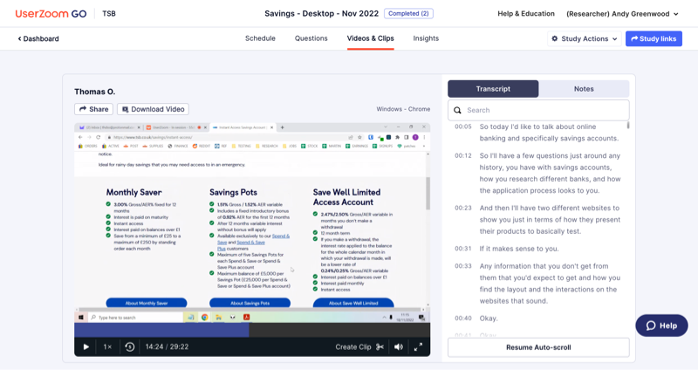This screenshot has width=698, height=370.
Task: Jump to transcript timestamp 00:40
Action: coord(463,319)
